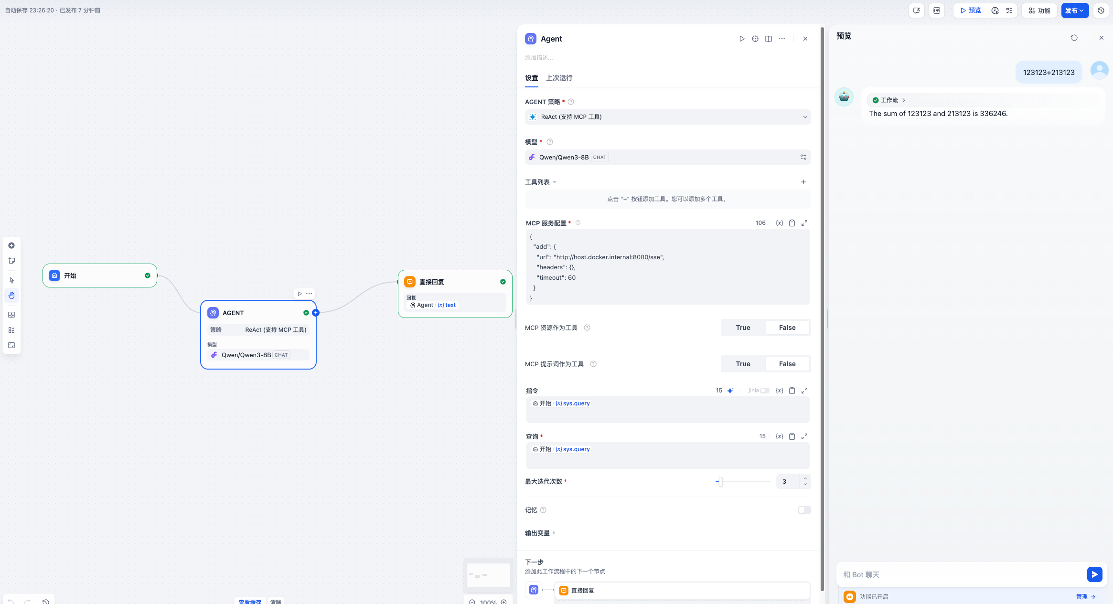Set MCP 资源作为工具 to True

pos(743,328)
